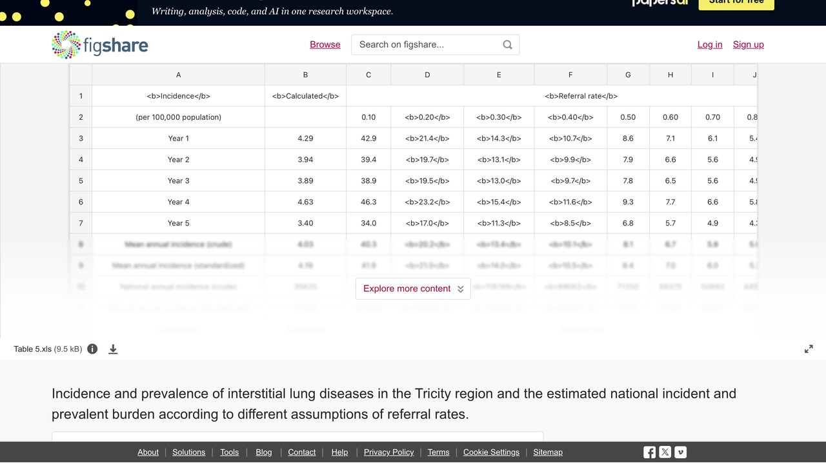
Task: Click the '<b>Incidence</b>' cell
Action: click(x=179, y=96)
